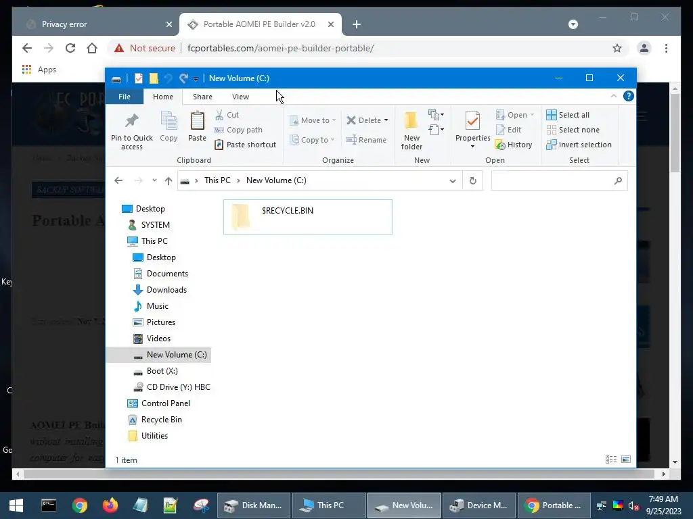
Task: Select Boot (X:) drive
Action: coord(156,371)
